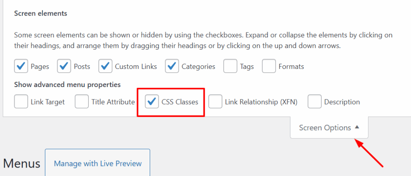This screenshot has width=411, height=176.
Task: Uncheck the CSS Classes checkbox
Action: [x=152, y=102]
